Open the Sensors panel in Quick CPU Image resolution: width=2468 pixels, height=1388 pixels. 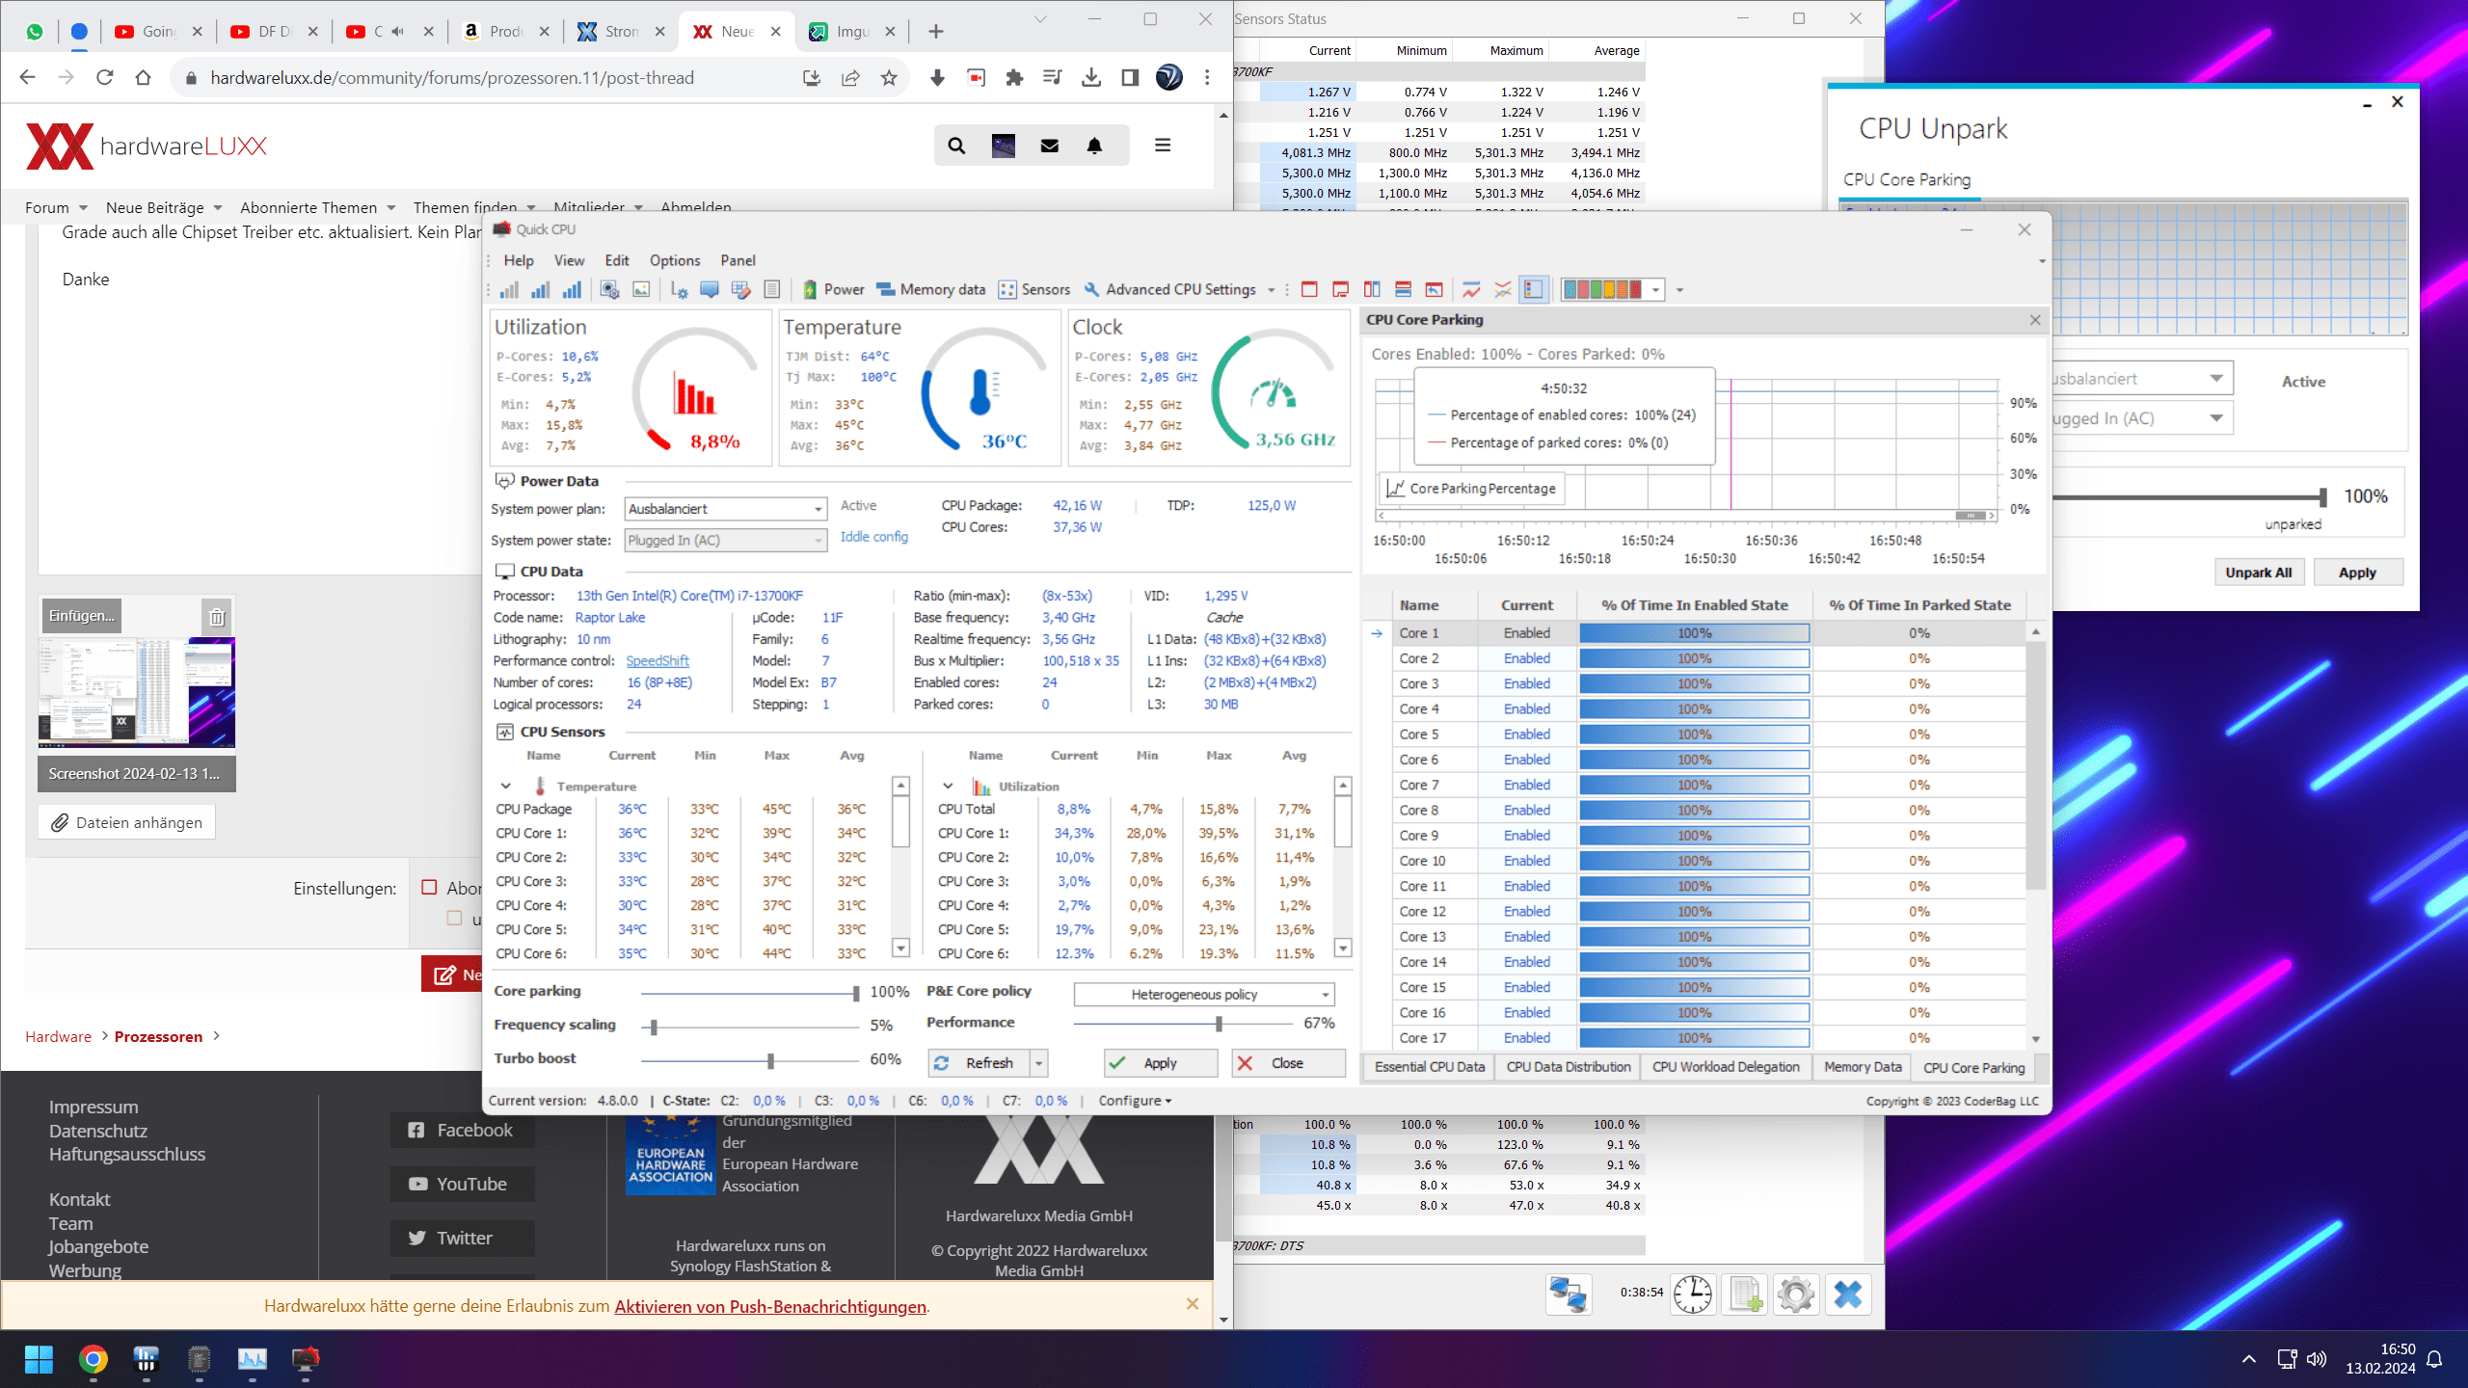(x=1034, y=289)
